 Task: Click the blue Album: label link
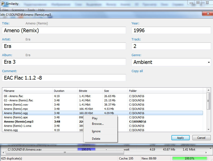coord(7,55)
